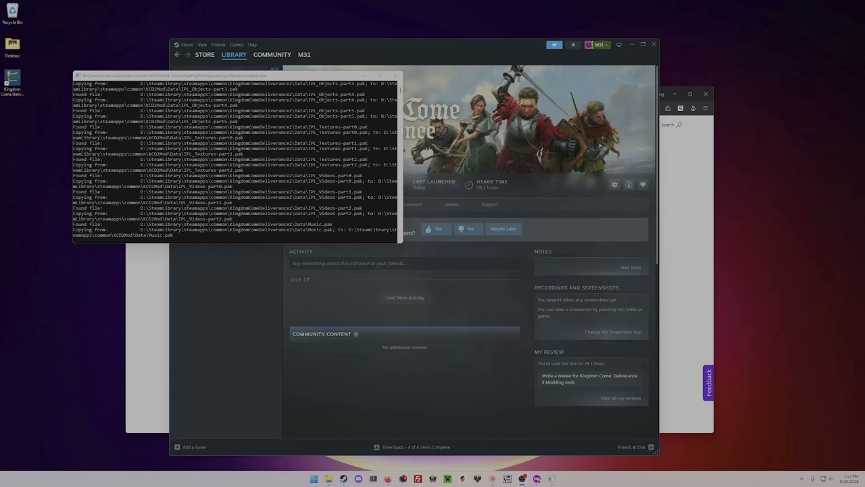
Task: Enter Big Picture mode icon
Action: (x=618, y=45)
